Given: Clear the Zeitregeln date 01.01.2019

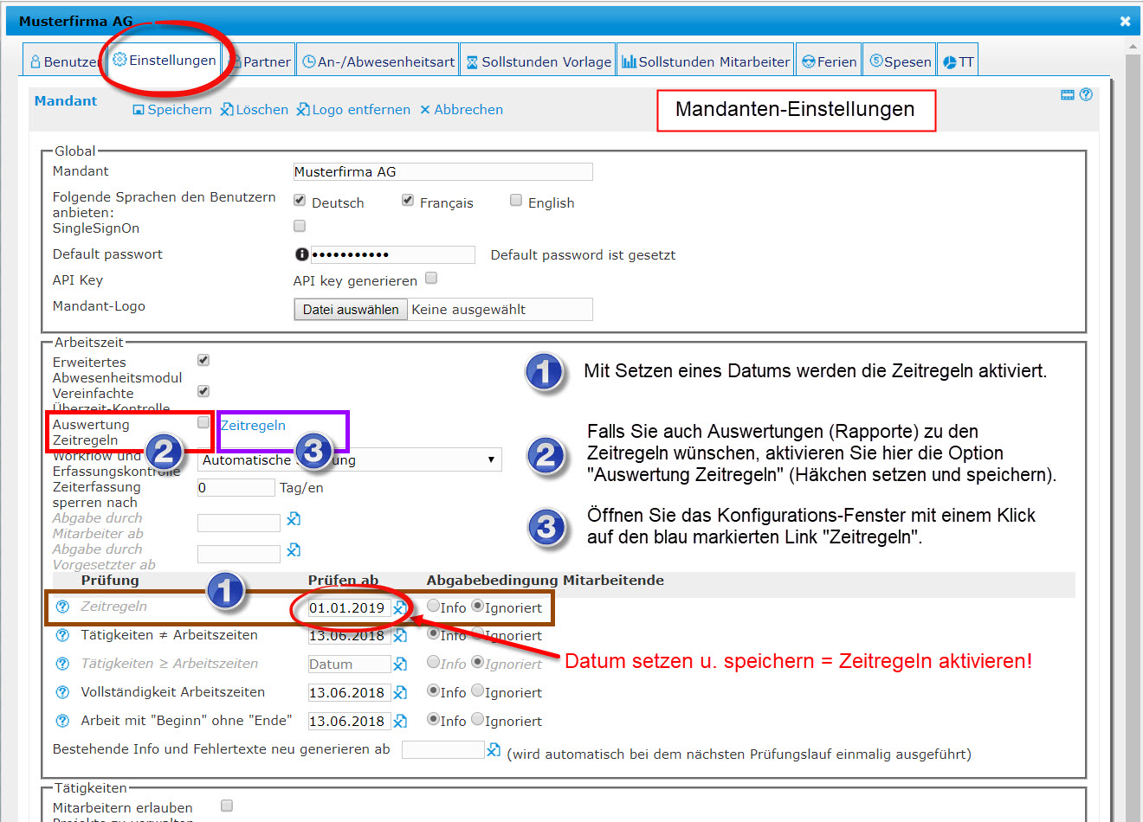Looking at the screenshot, I should coord(399,608).
